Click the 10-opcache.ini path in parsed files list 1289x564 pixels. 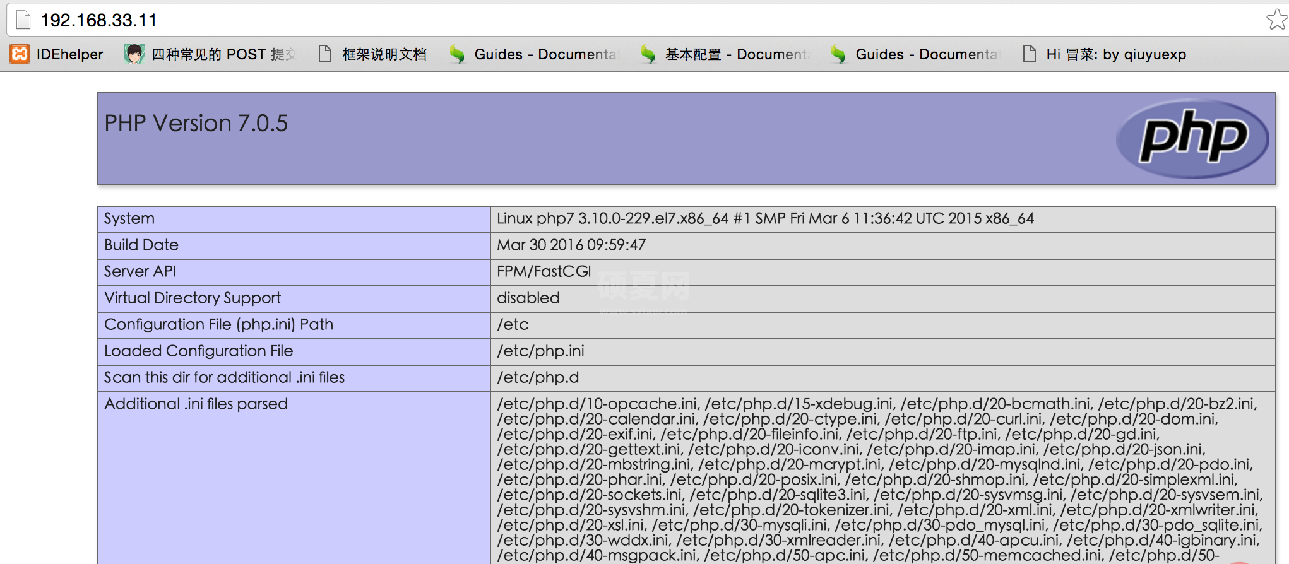pyautogui.click(x=598, y=404)
